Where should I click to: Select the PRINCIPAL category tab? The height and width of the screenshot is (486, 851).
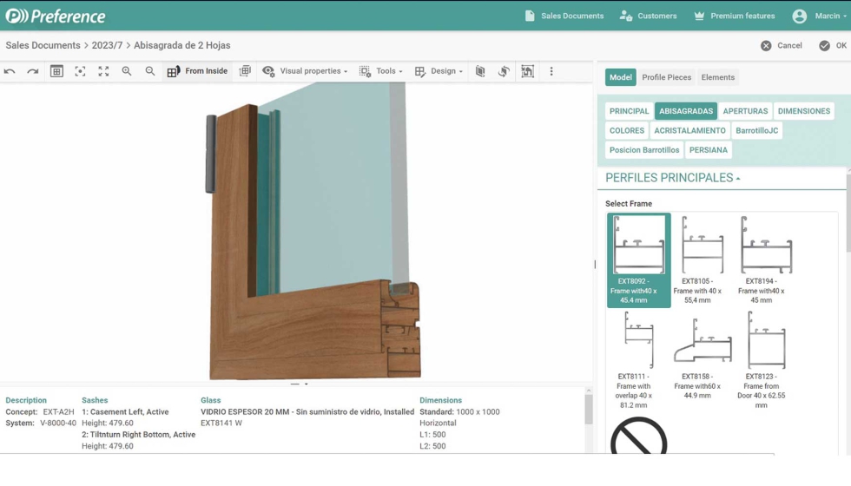click(x=629, y=111)
